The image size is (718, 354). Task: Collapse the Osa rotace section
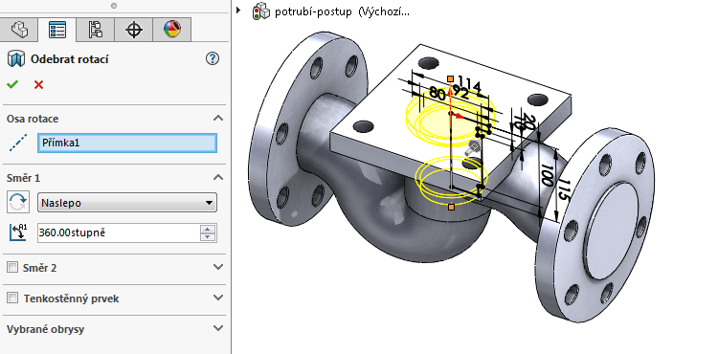[x=218, y=119]
